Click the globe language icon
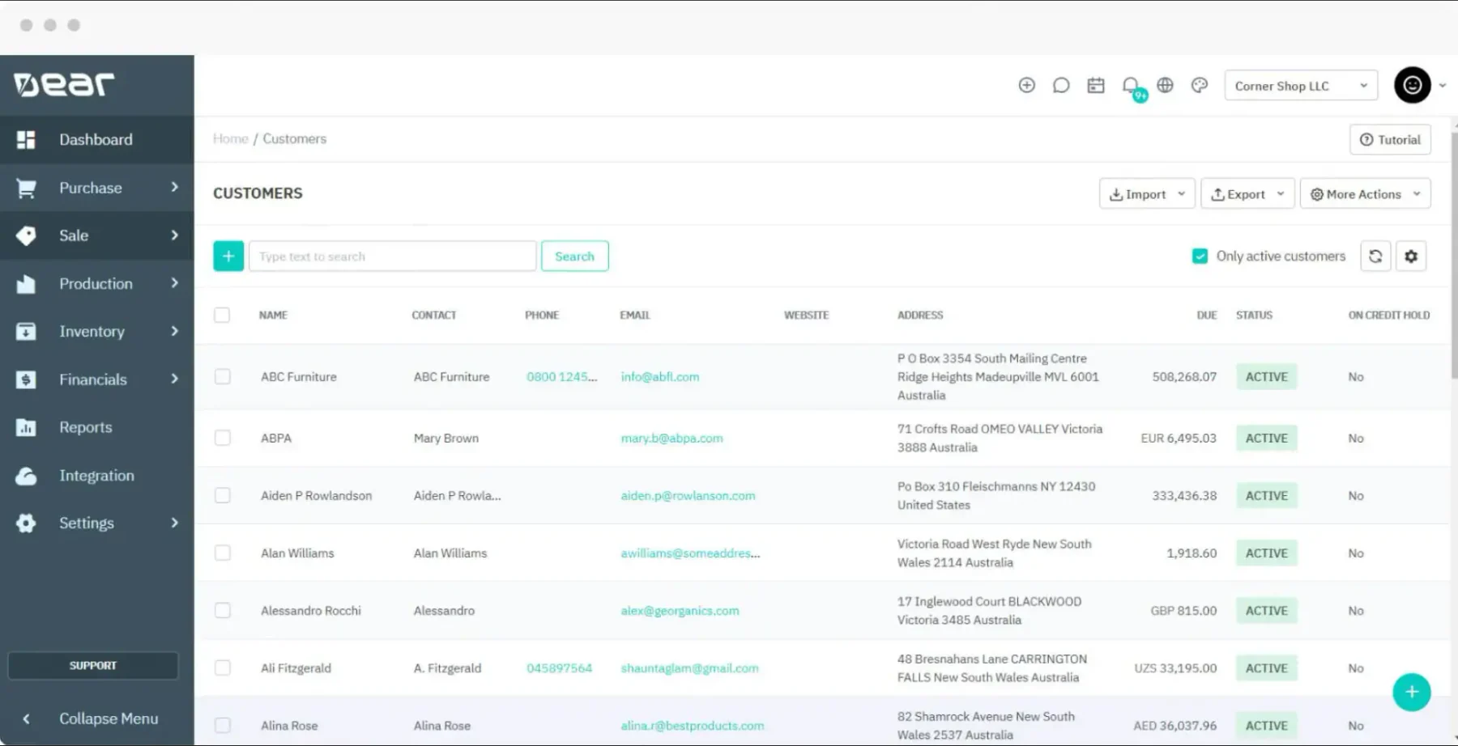Screen dimensions: 1458x746 click(1165, 85)
